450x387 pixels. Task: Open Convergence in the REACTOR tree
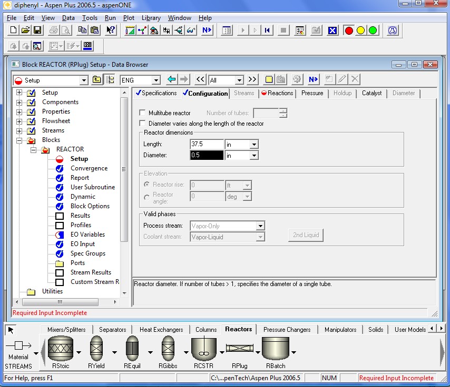[x=89, y=168]
